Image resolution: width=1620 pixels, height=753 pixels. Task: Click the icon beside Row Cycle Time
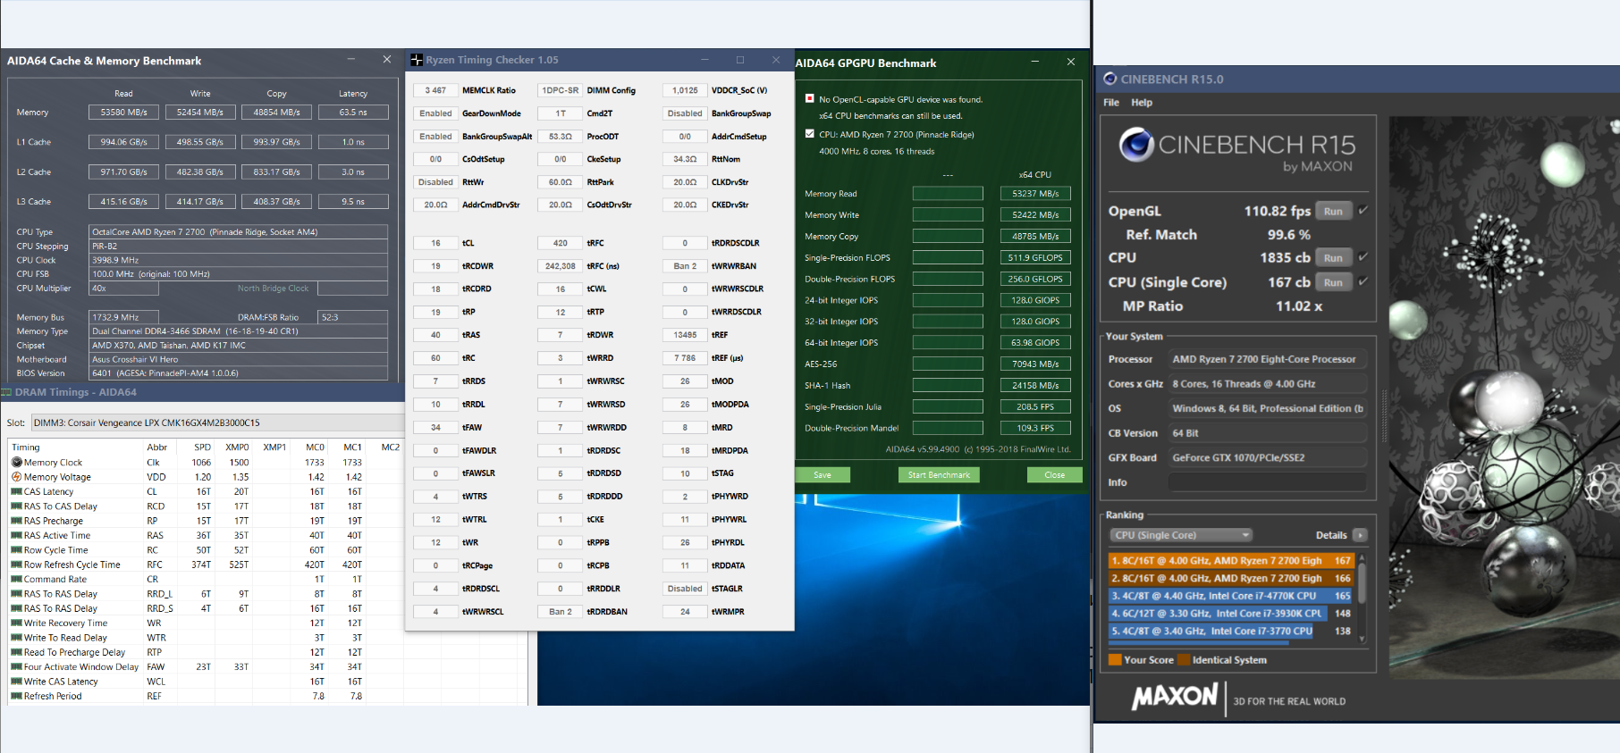(16, 550)
